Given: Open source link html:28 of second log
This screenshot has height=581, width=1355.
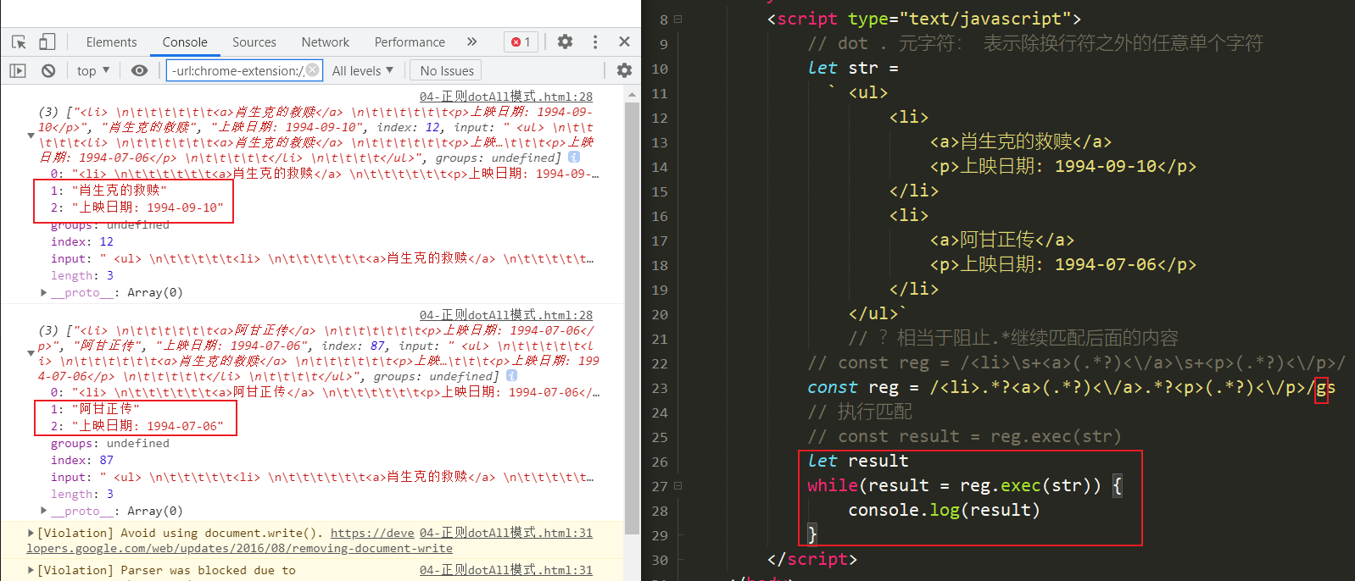Looking at the screenshot, I should 506,315.
